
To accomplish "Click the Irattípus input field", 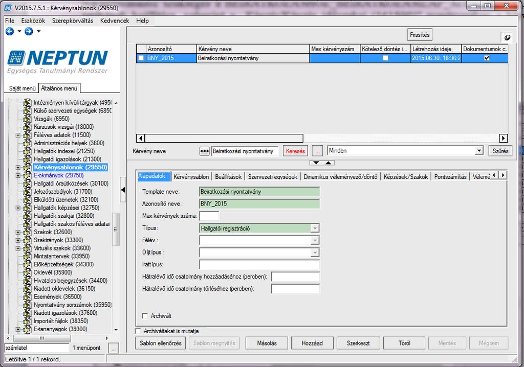I will tap(259, 264).
